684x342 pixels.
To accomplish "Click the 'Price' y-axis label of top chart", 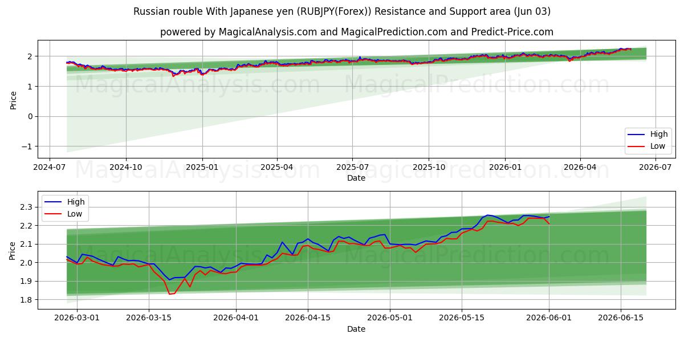I will tap(13, 99).
